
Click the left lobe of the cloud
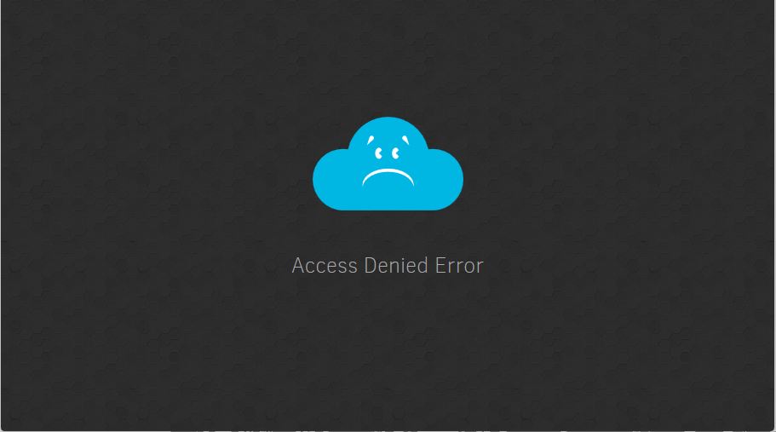[334, 179]
